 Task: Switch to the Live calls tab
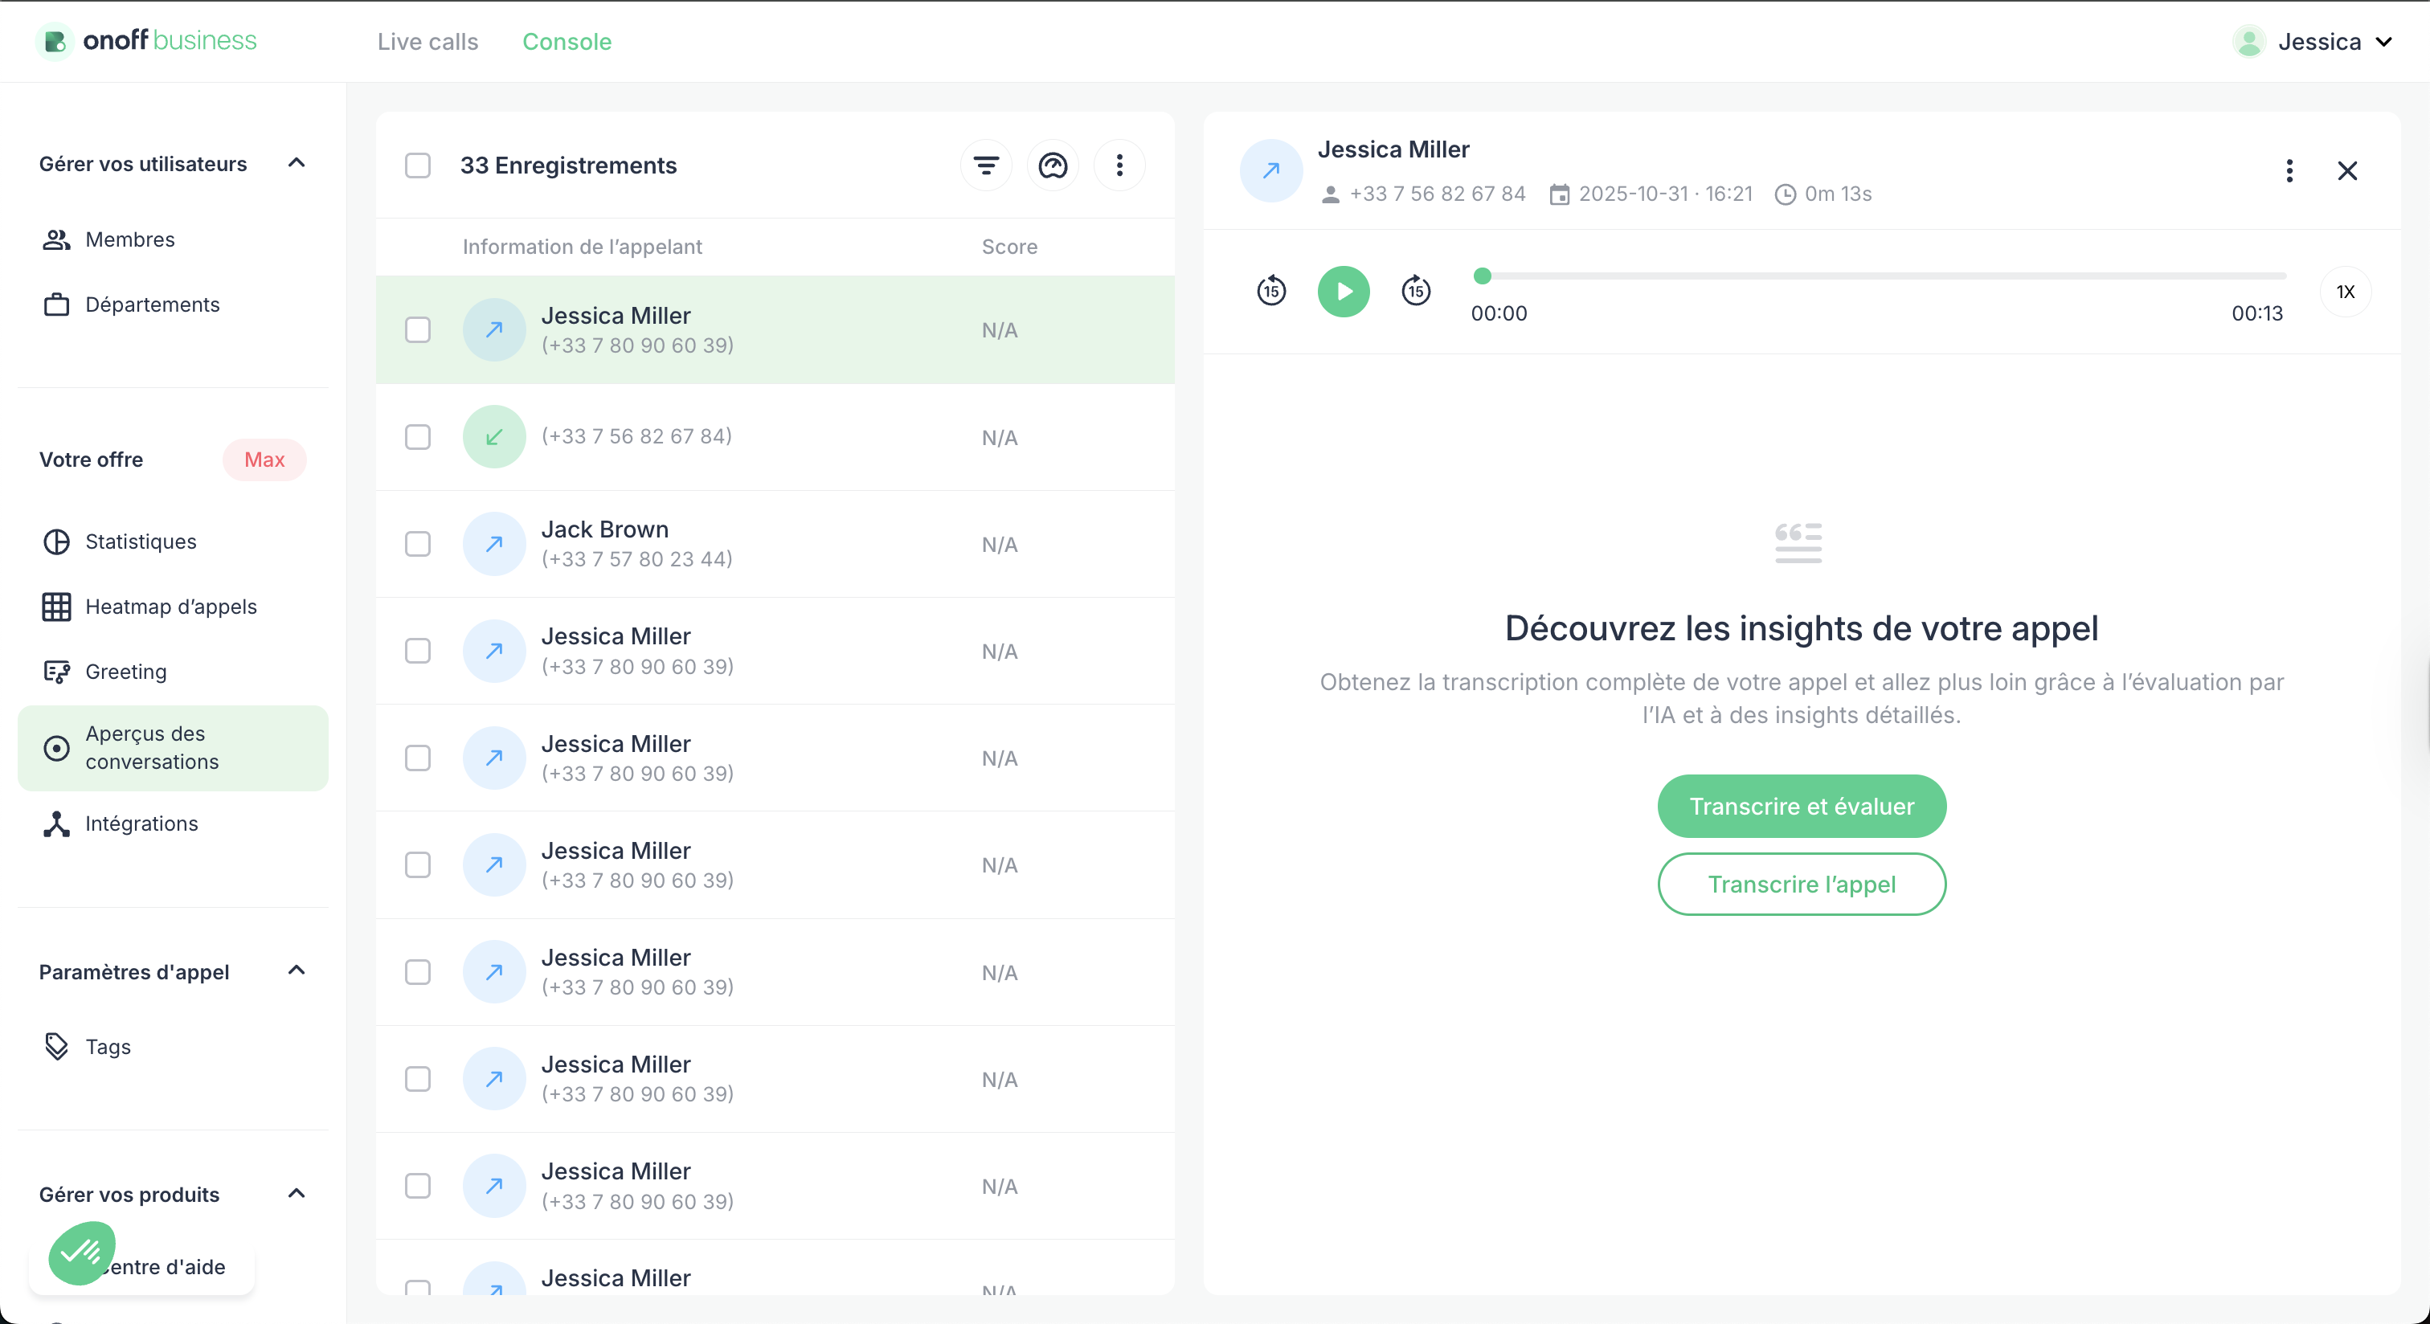point(427,42)
